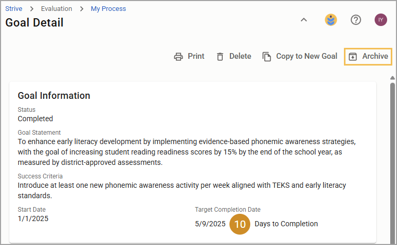Viewport: 397px width, 245px height.
Task: Click the scrollbar up arrow
Action: click(392, 78)
